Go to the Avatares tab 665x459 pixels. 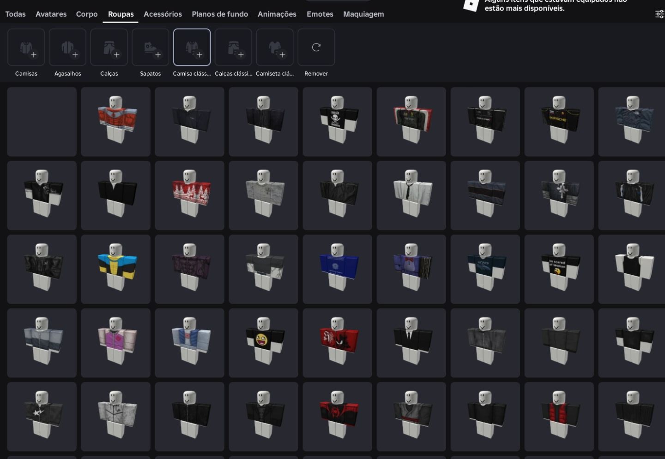[51, 14]
